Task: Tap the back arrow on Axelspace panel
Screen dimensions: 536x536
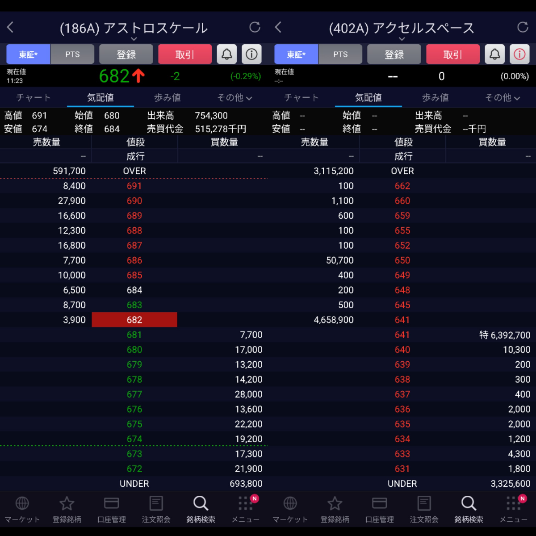Action: (278, 27)
